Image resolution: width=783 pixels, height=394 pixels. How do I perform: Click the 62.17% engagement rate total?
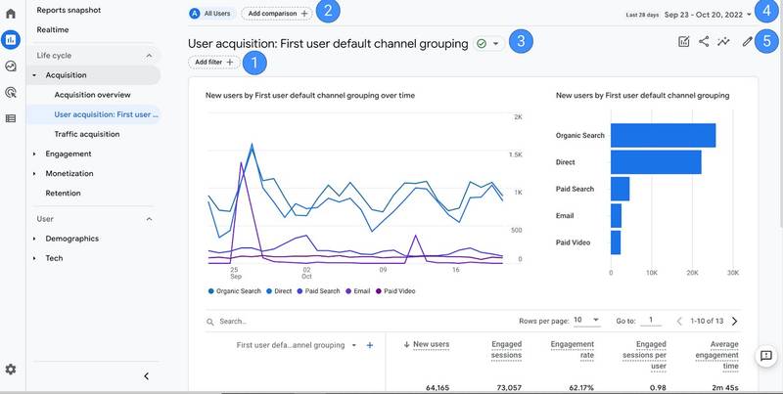581,388
